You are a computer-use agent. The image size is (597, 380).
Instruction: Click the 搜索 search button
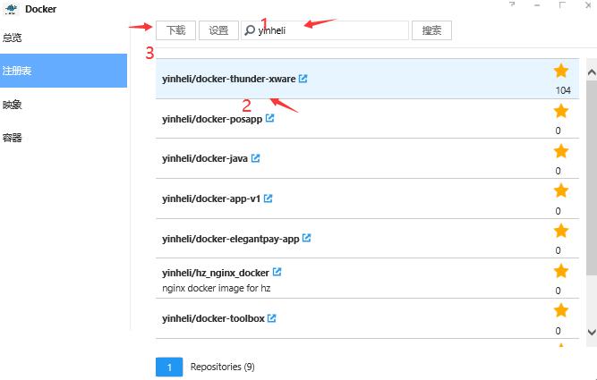coord(431,30)
